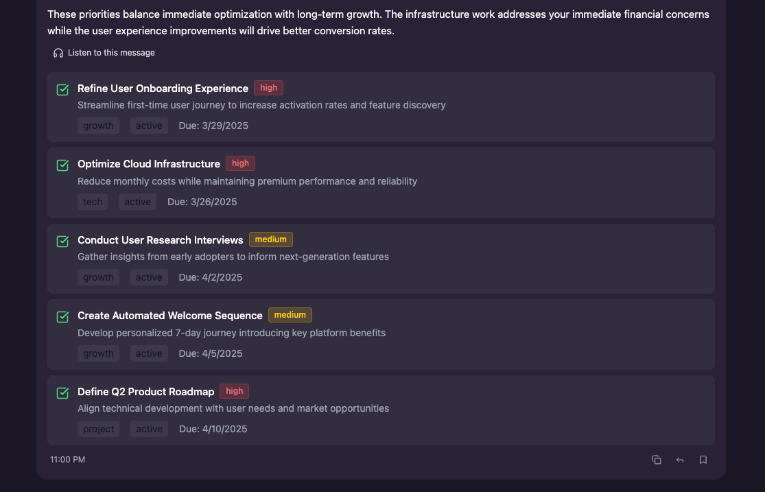Toggle checkbox for Optimize Cloud Infrastructure

[62, 165]
